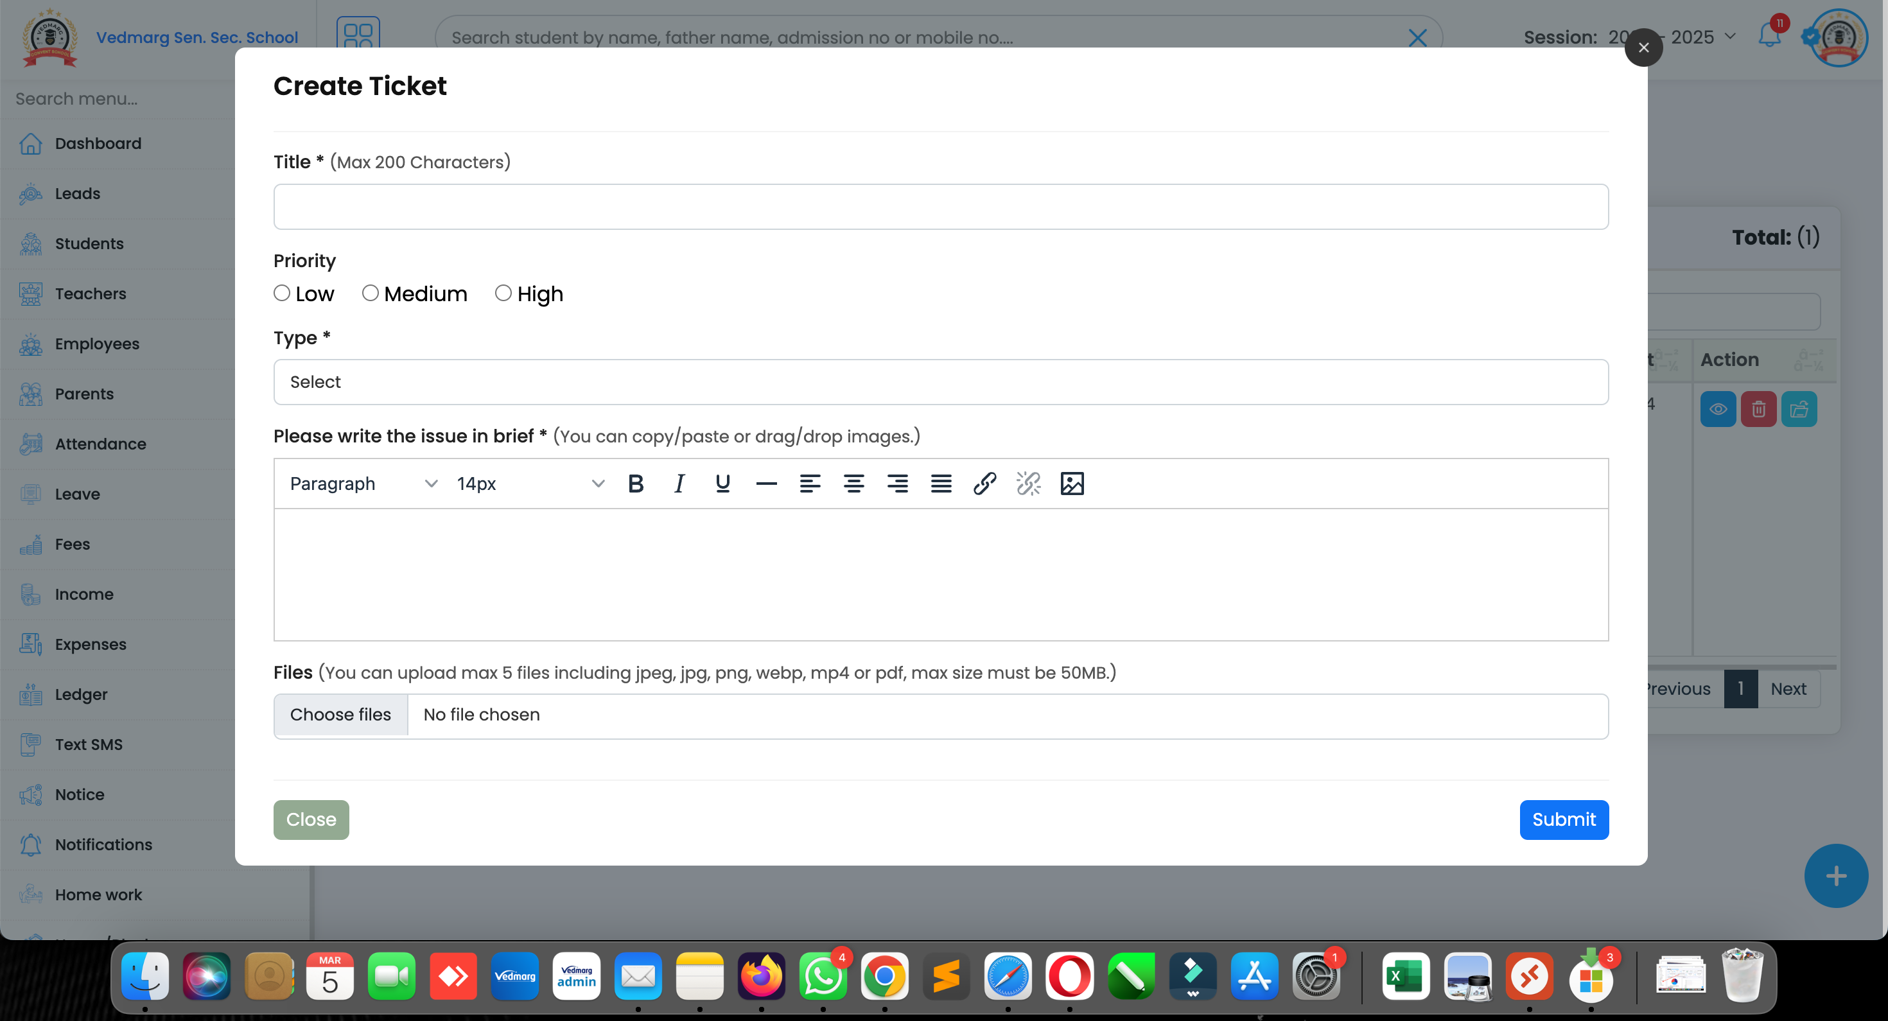Insert horizontal line in editor

[766, 484]
